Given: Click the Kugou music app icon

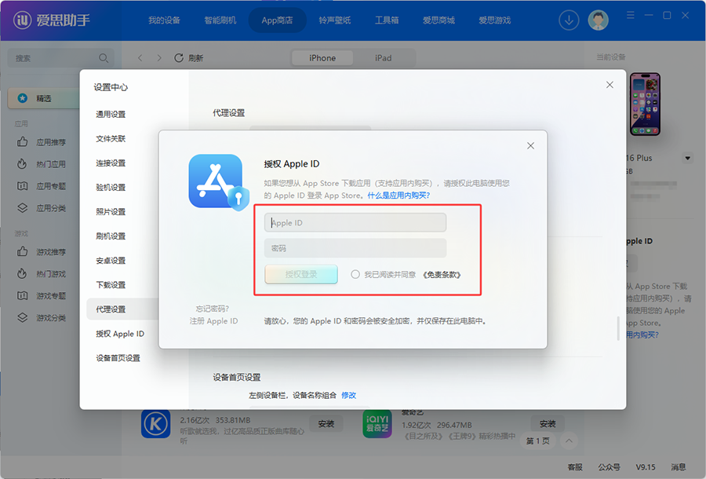Looking at the screenshot, I should tap(156, 423).
